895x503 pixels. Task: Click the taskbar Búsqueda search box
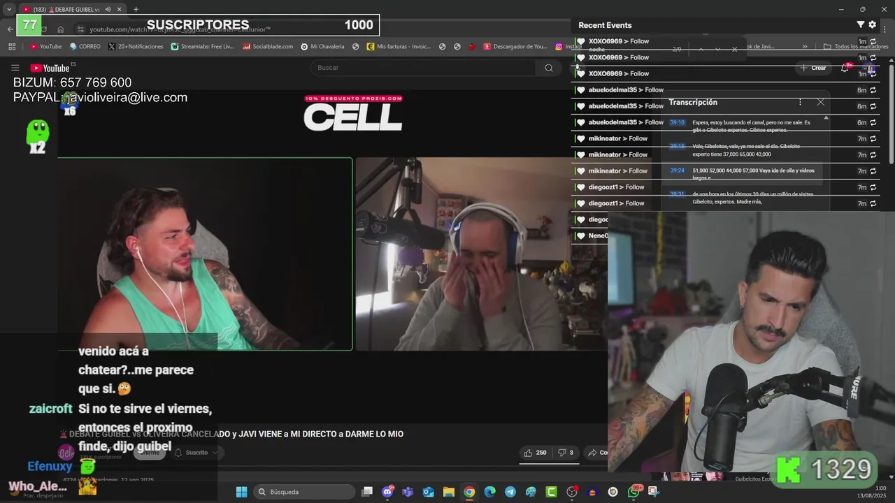(303, 492)
